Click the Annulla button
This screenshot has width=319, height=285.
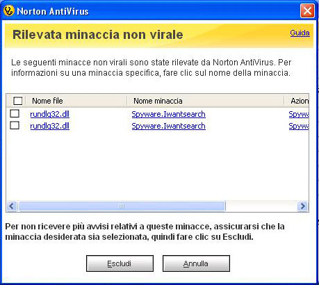click(x=196, y=263)
